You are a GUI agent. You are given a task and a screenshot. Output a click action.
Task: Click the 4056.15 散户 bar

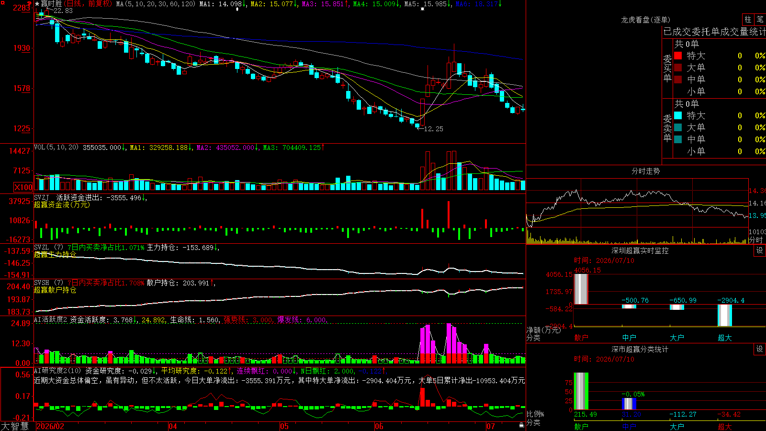tap(581, 289)
